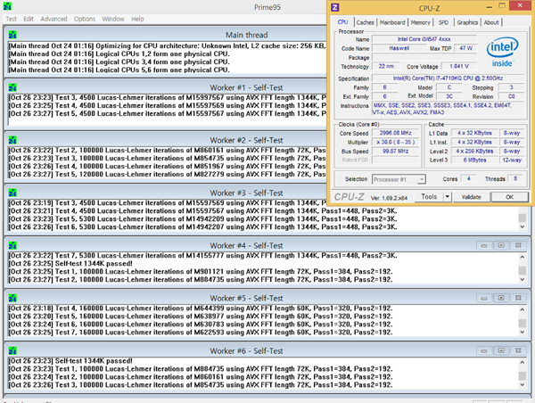Close the Worker #4 child window
535x403 pixels.
(518, 245)
